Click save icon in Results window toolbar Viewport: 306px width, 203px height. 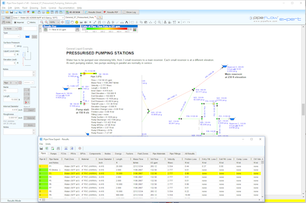(x=41, y=148)
